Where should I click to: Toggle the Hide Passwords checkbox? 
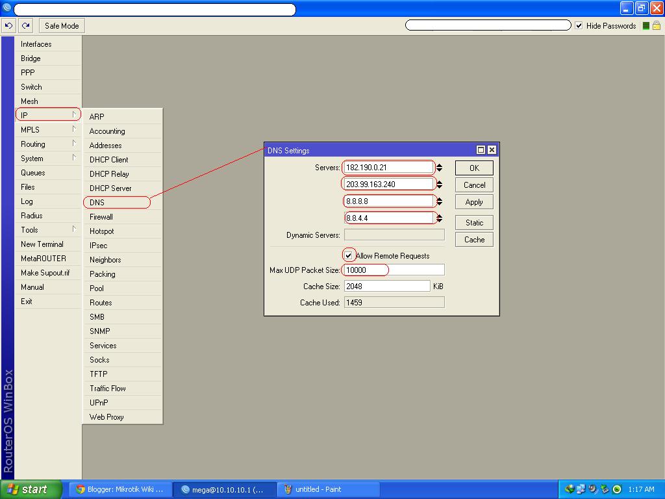[x=579, y=26]
